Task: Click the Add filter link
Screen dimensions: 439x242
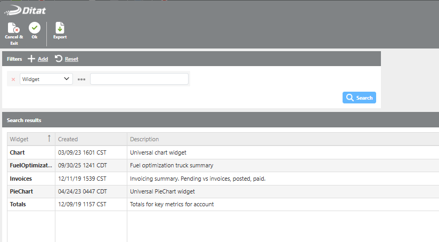Action: click(x=43, y=59)
